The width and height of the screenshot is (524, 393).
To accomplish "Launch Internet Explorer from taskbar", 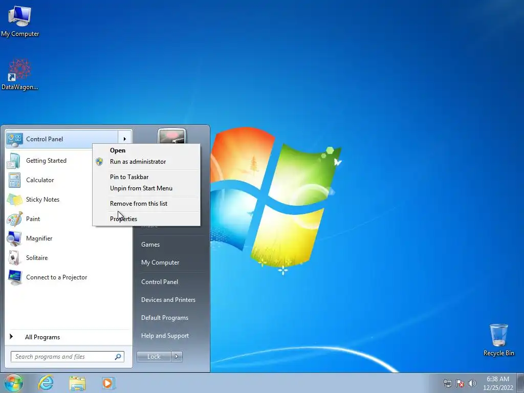I will coord(46,383).
